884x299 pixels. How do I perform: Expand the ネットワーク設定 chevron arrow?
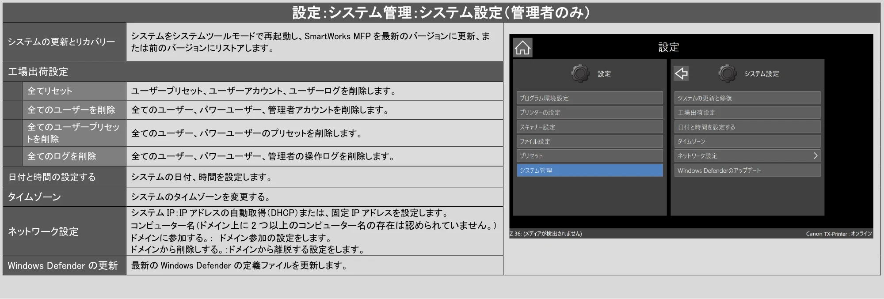tap(815, 156)
